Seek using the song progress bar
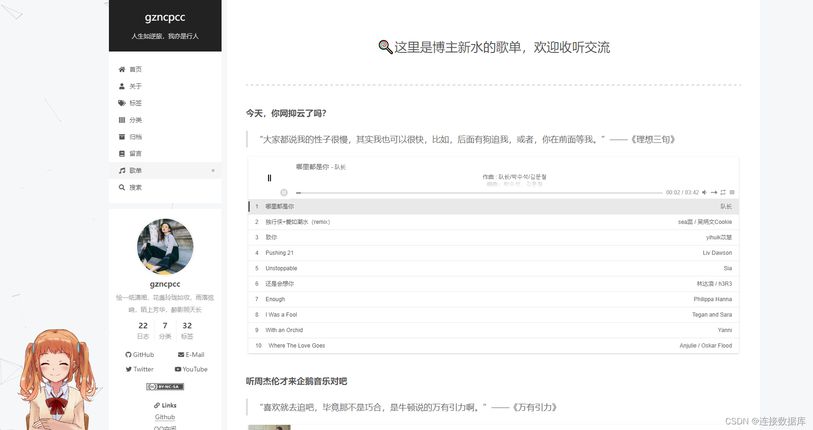 (x=469, y=192)
